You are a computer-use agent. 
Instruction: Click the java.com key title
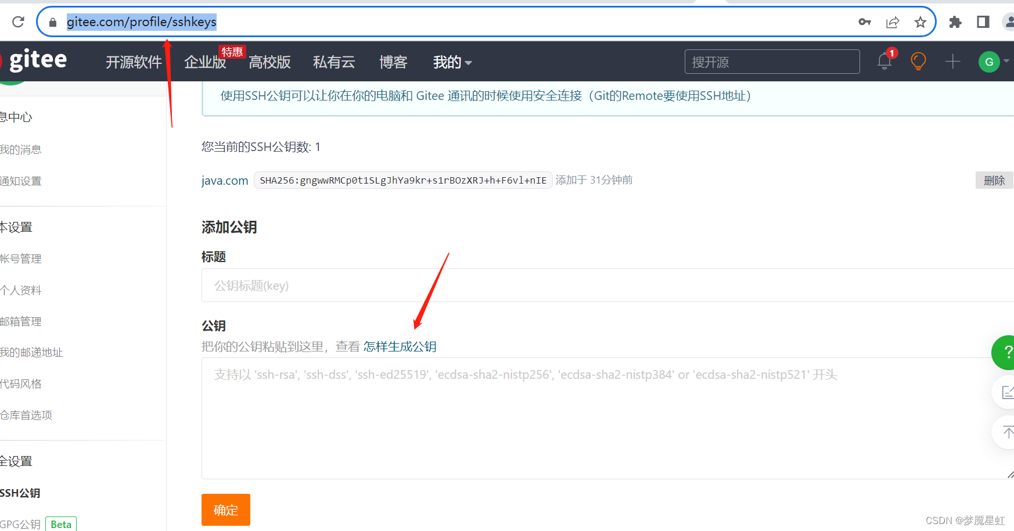225,181
